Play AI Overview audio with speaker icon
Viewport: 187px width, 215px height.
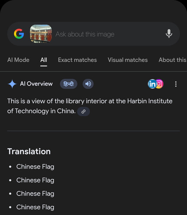pos(88,84)
